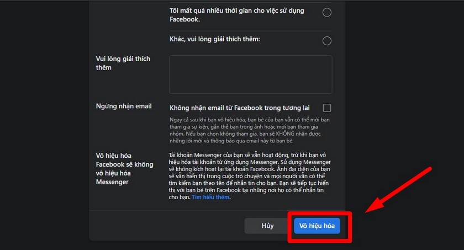
Task: Click the 'Vui lòng giải thích thêm' field label
Action: tap(123, 63)
